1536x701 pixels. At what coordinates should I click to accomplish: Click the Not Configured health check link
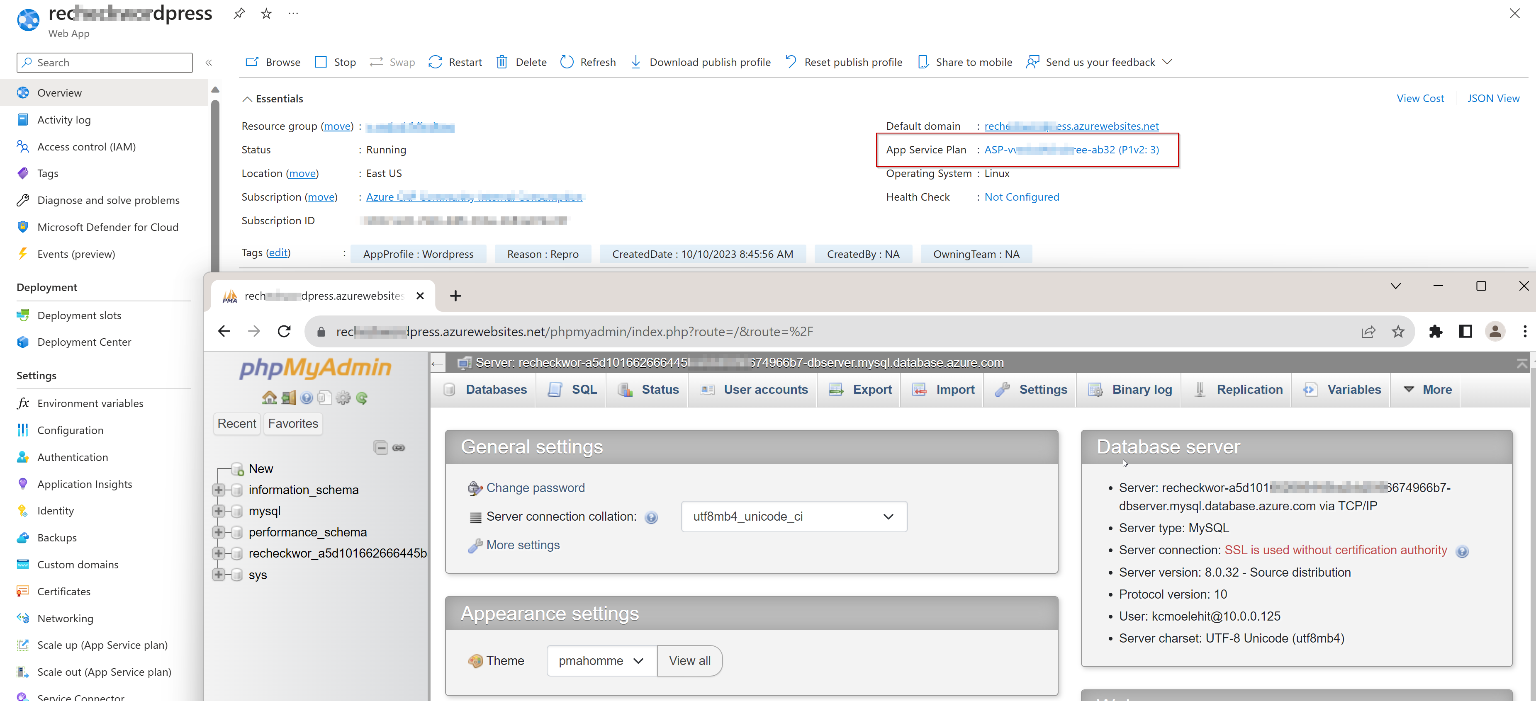coord(1021,197)
